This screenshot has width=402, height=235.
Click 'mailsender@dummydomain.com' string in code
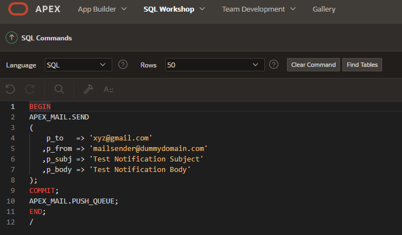click(x=148, y=149)
